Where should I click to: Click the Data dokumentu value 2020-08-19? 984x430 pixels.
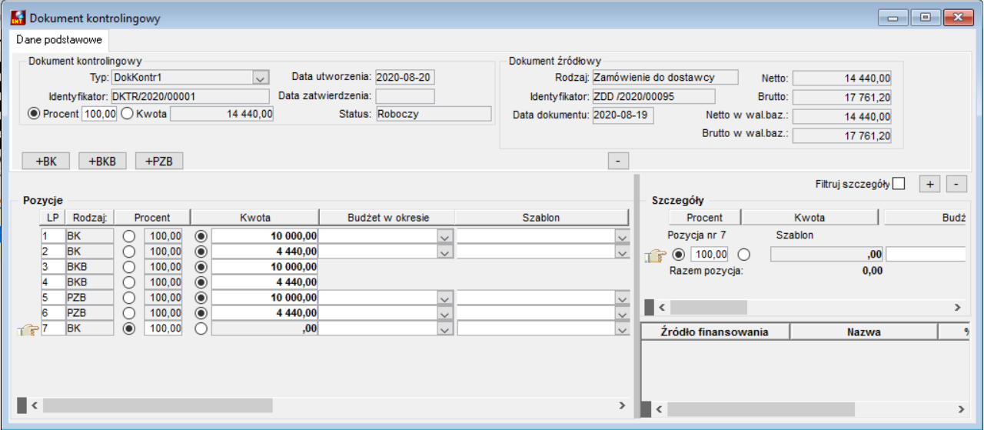tap(623, 115)
